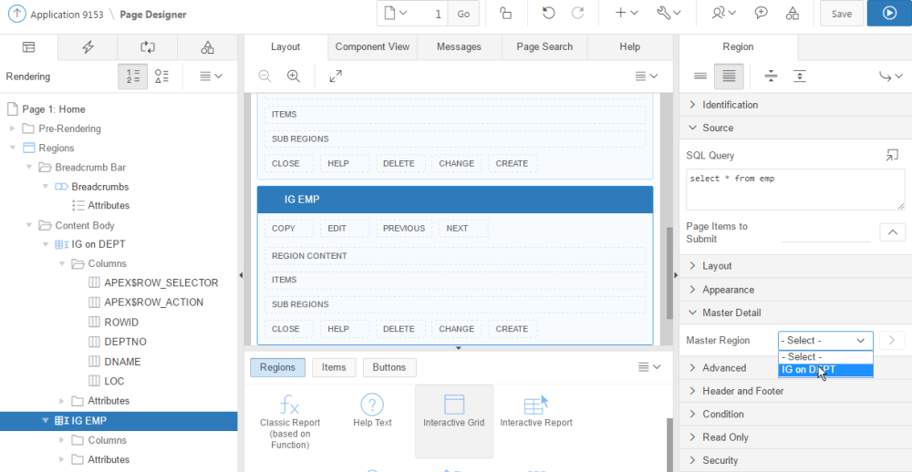Select IG EMP region header in layout

coord(455,200)
